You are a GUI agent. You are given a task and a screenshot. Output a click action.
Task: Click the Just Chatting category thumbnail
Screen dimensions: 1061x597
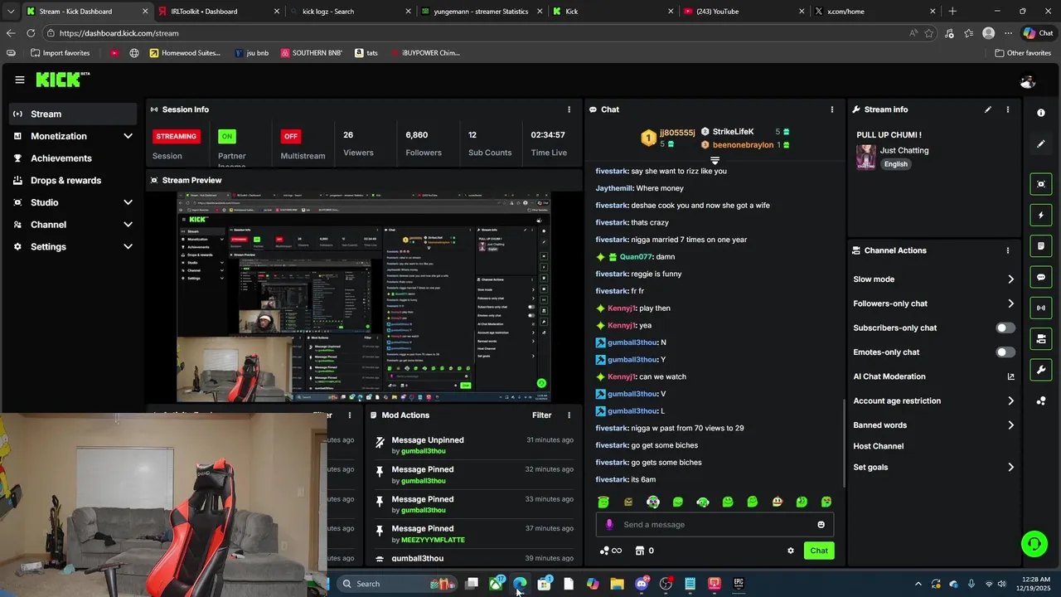[865, 157]
